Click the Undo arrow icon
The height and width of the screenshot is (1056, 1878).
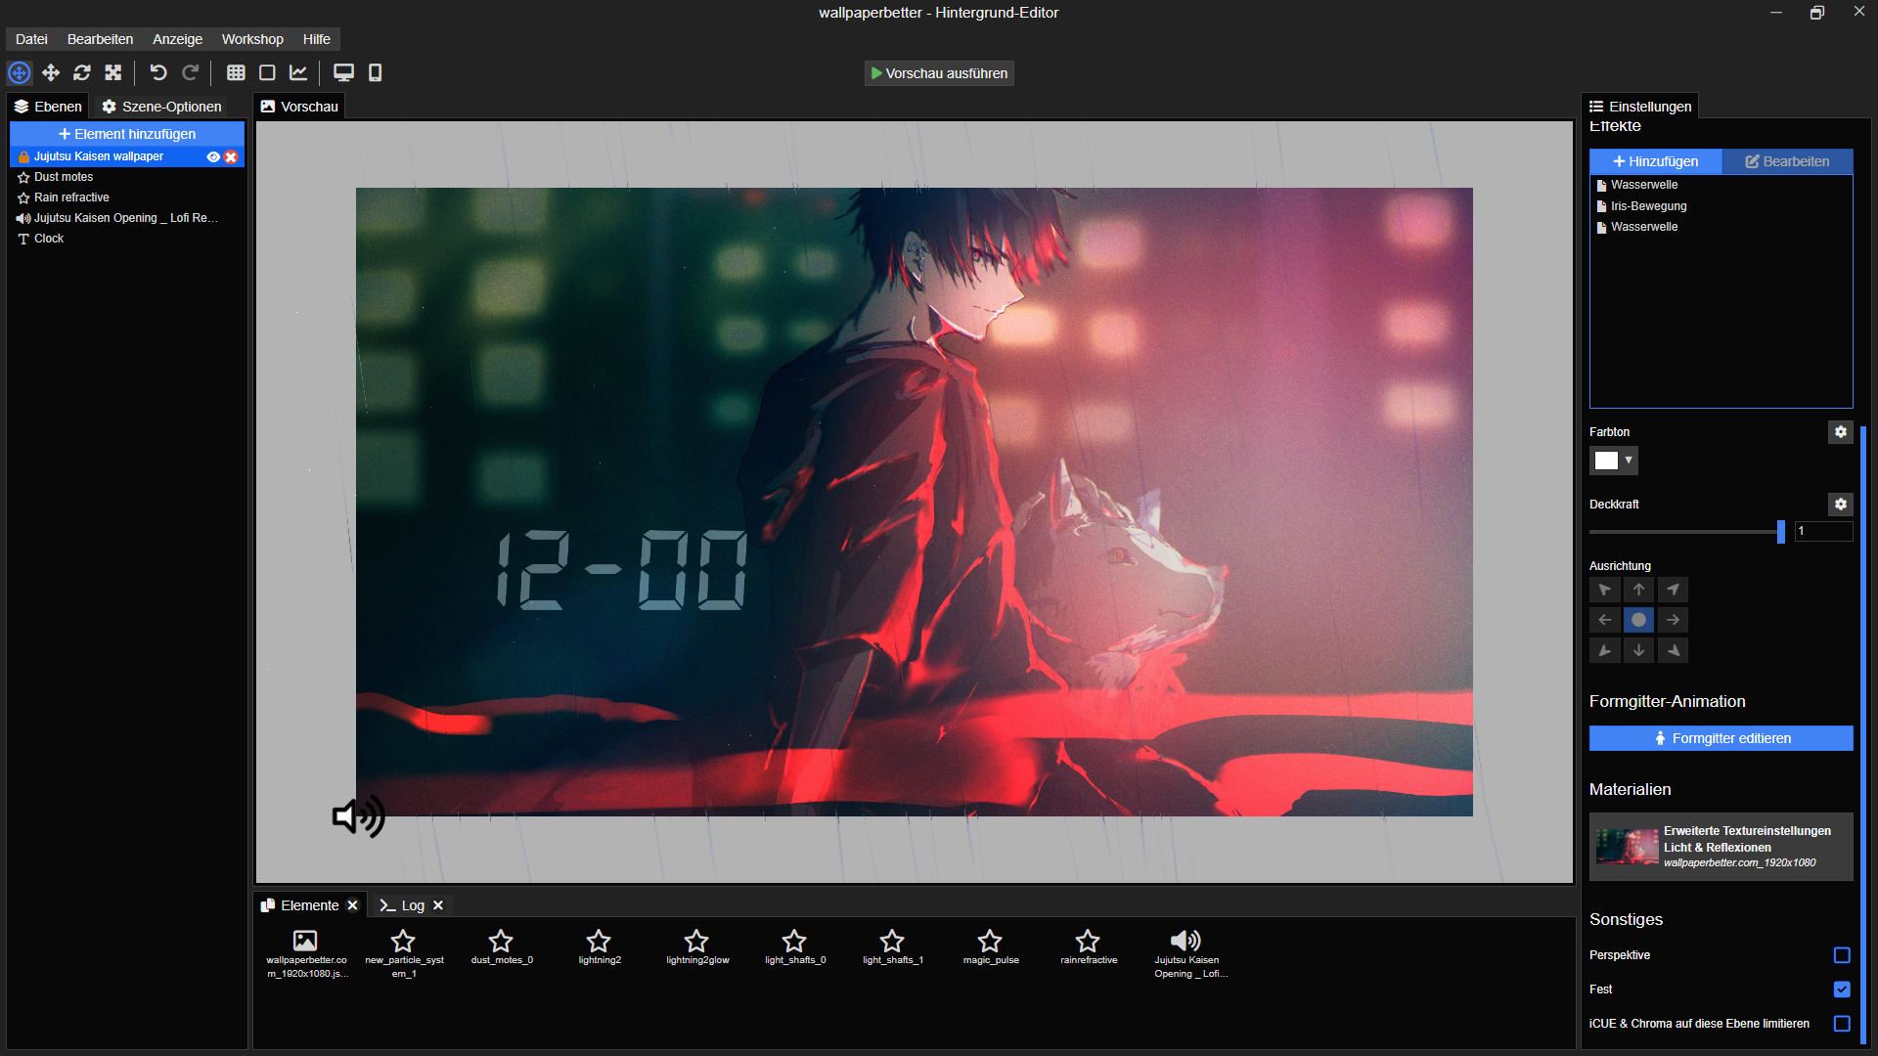pyautogui.click(x=158, y=72)
